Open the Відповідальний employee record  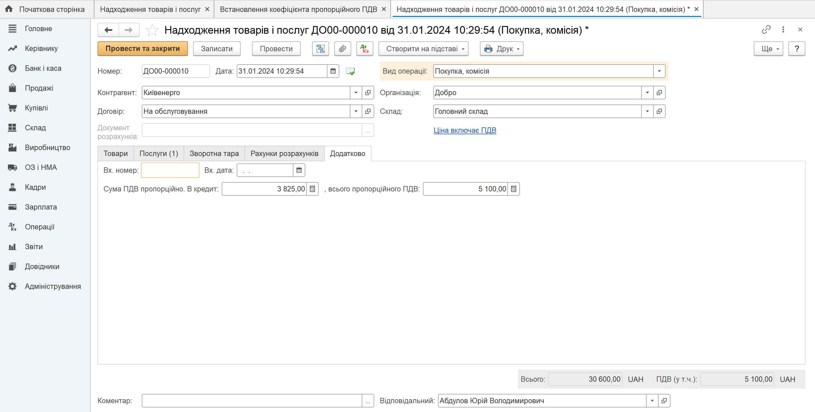pyautogui.click(x=664, y=401)
